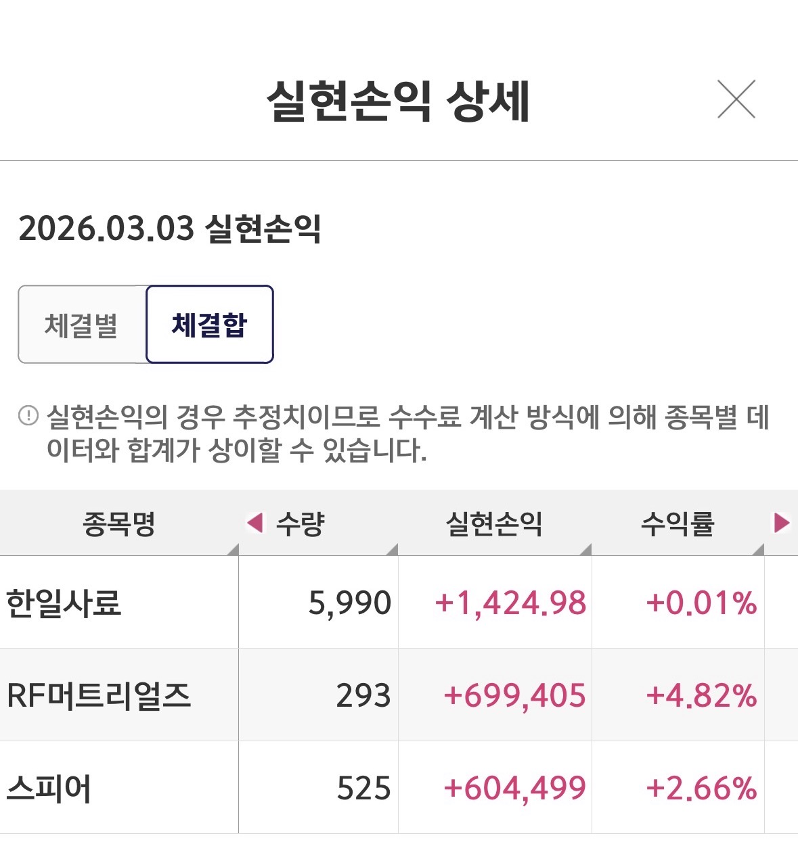The image size is (798, 865).
Task: Open the 한일사료 stock row
Action: [64, 603]
